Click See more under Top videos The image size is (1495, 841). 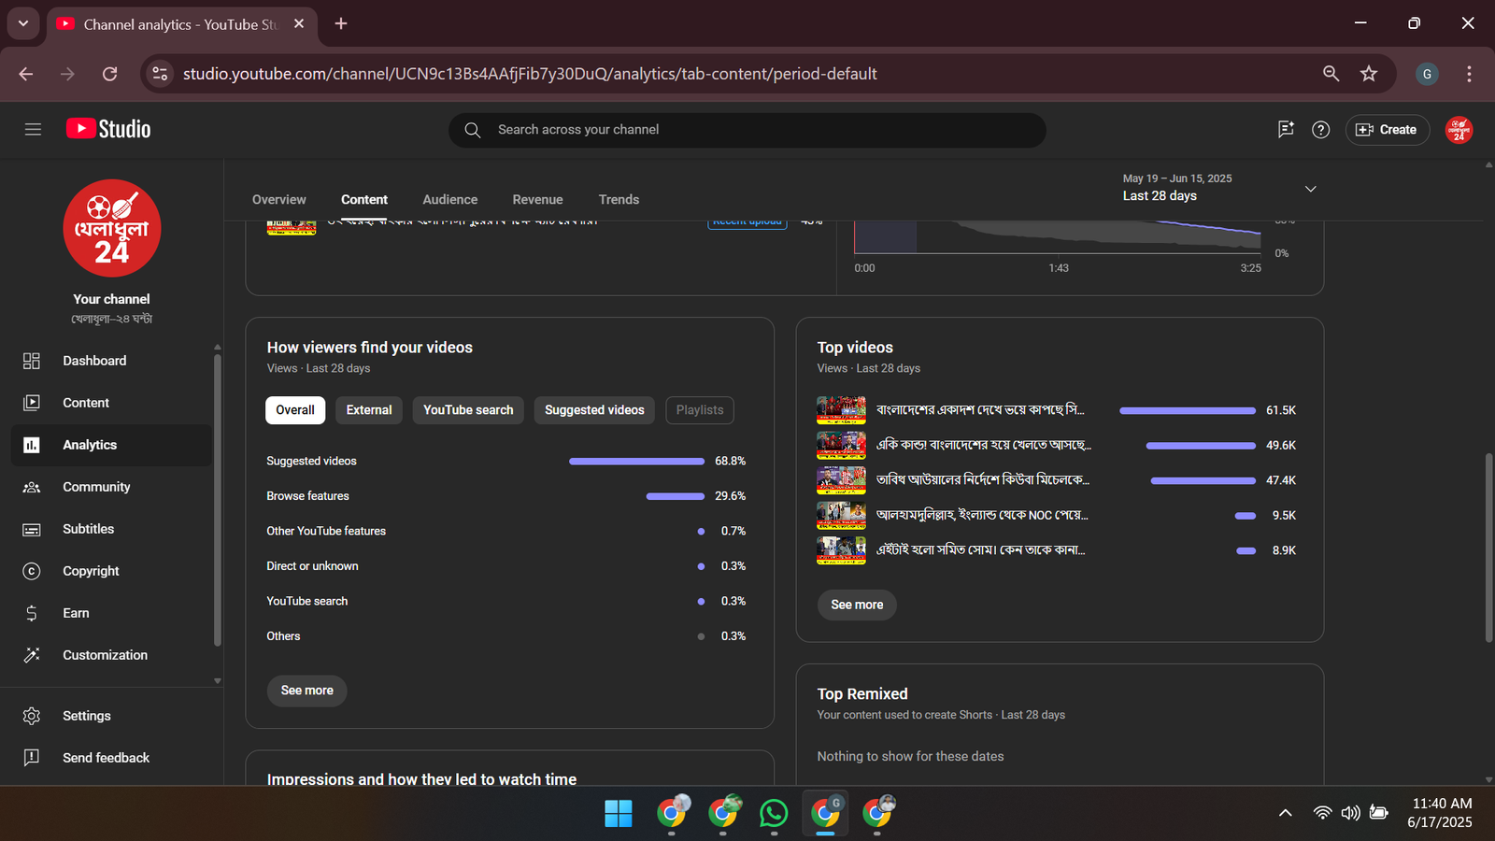tap(857, 605)
